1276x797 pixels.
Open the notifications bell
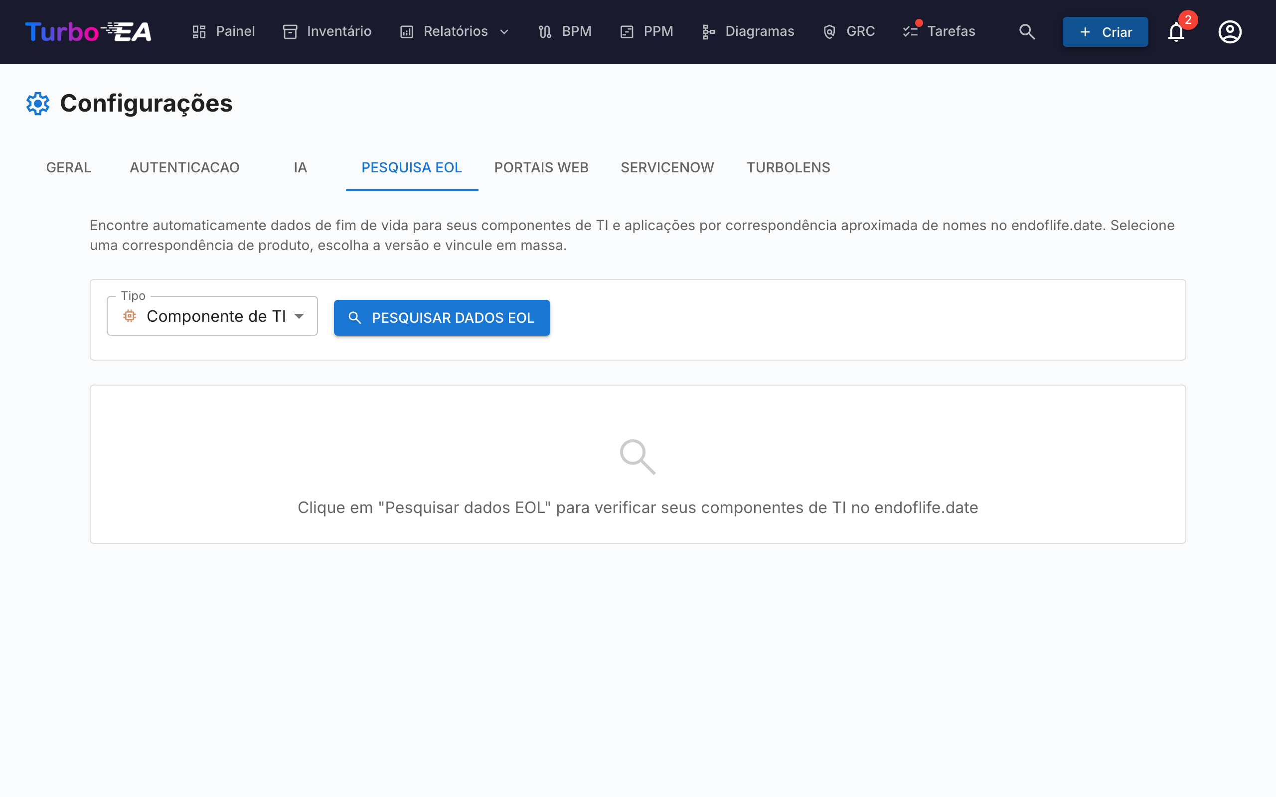pos(1176,31)
